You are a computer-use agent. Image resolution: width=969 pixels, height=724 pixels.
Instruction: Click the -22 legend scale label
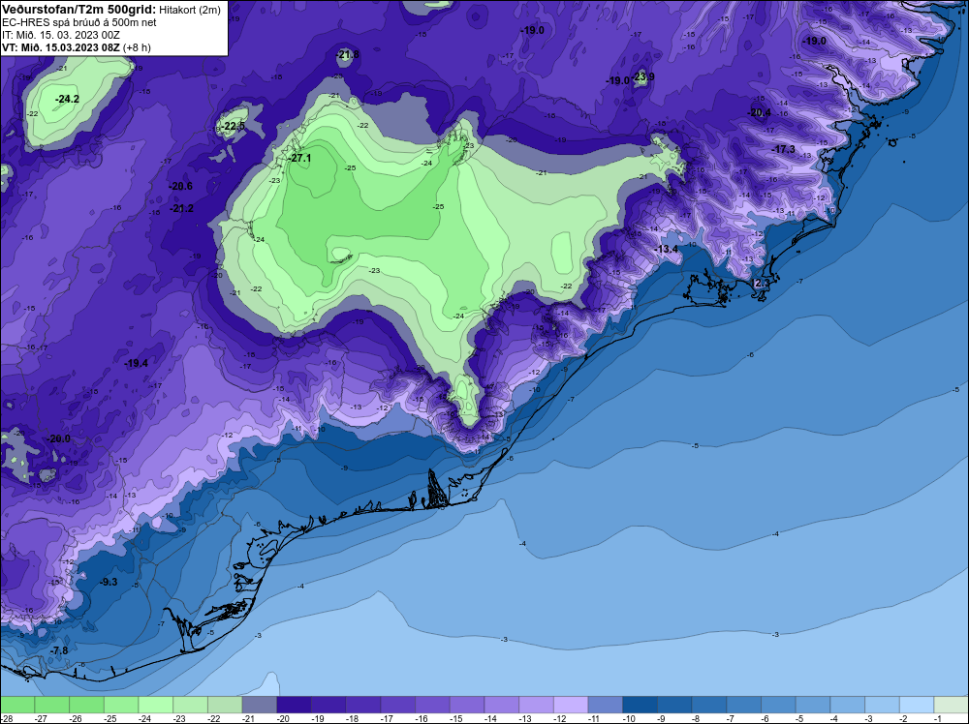(213, 718)
